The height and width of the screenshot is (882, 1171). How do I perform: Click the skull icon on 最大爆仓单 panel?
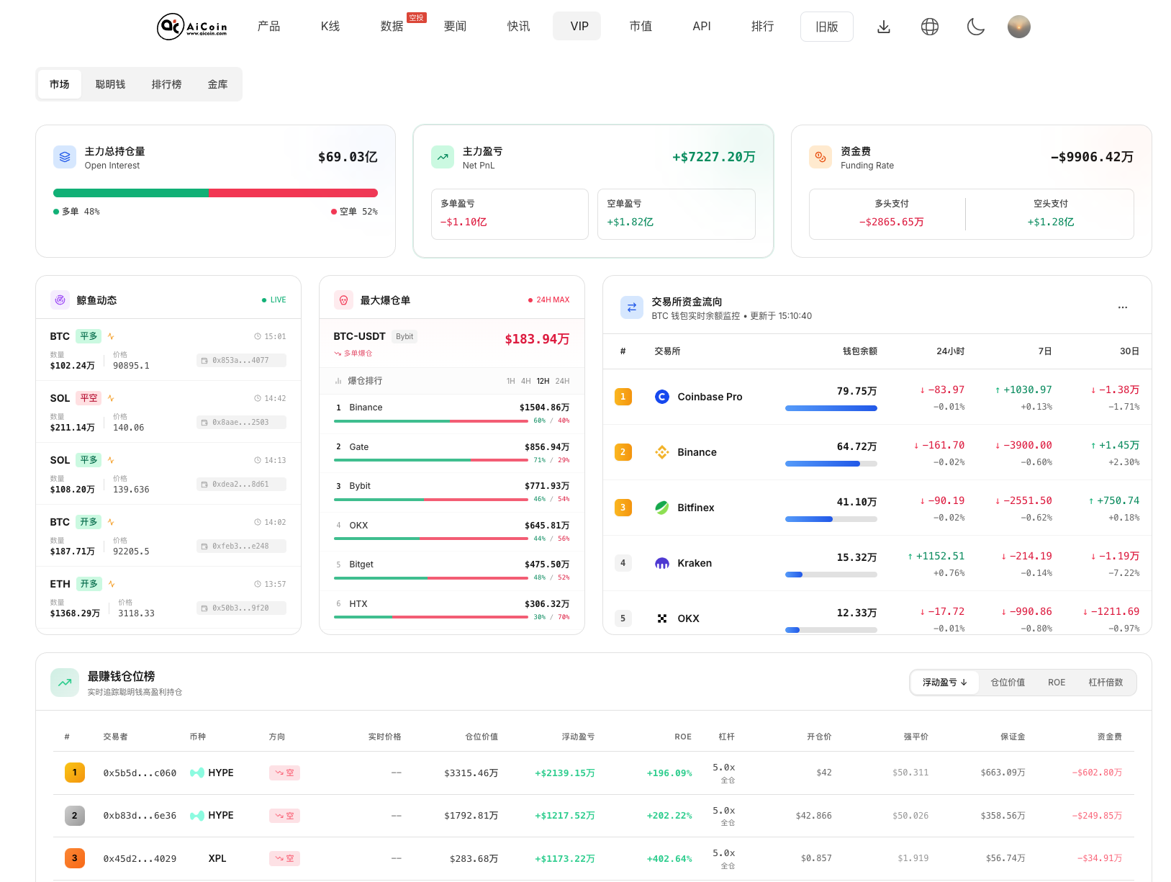343,300
